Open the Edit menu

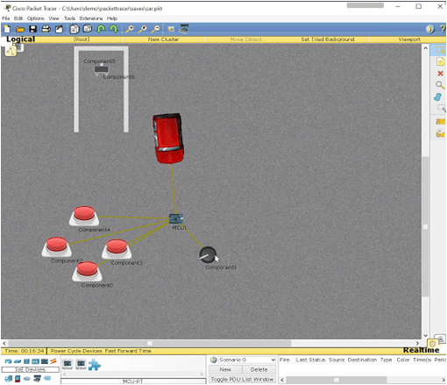tap(18, 18)
